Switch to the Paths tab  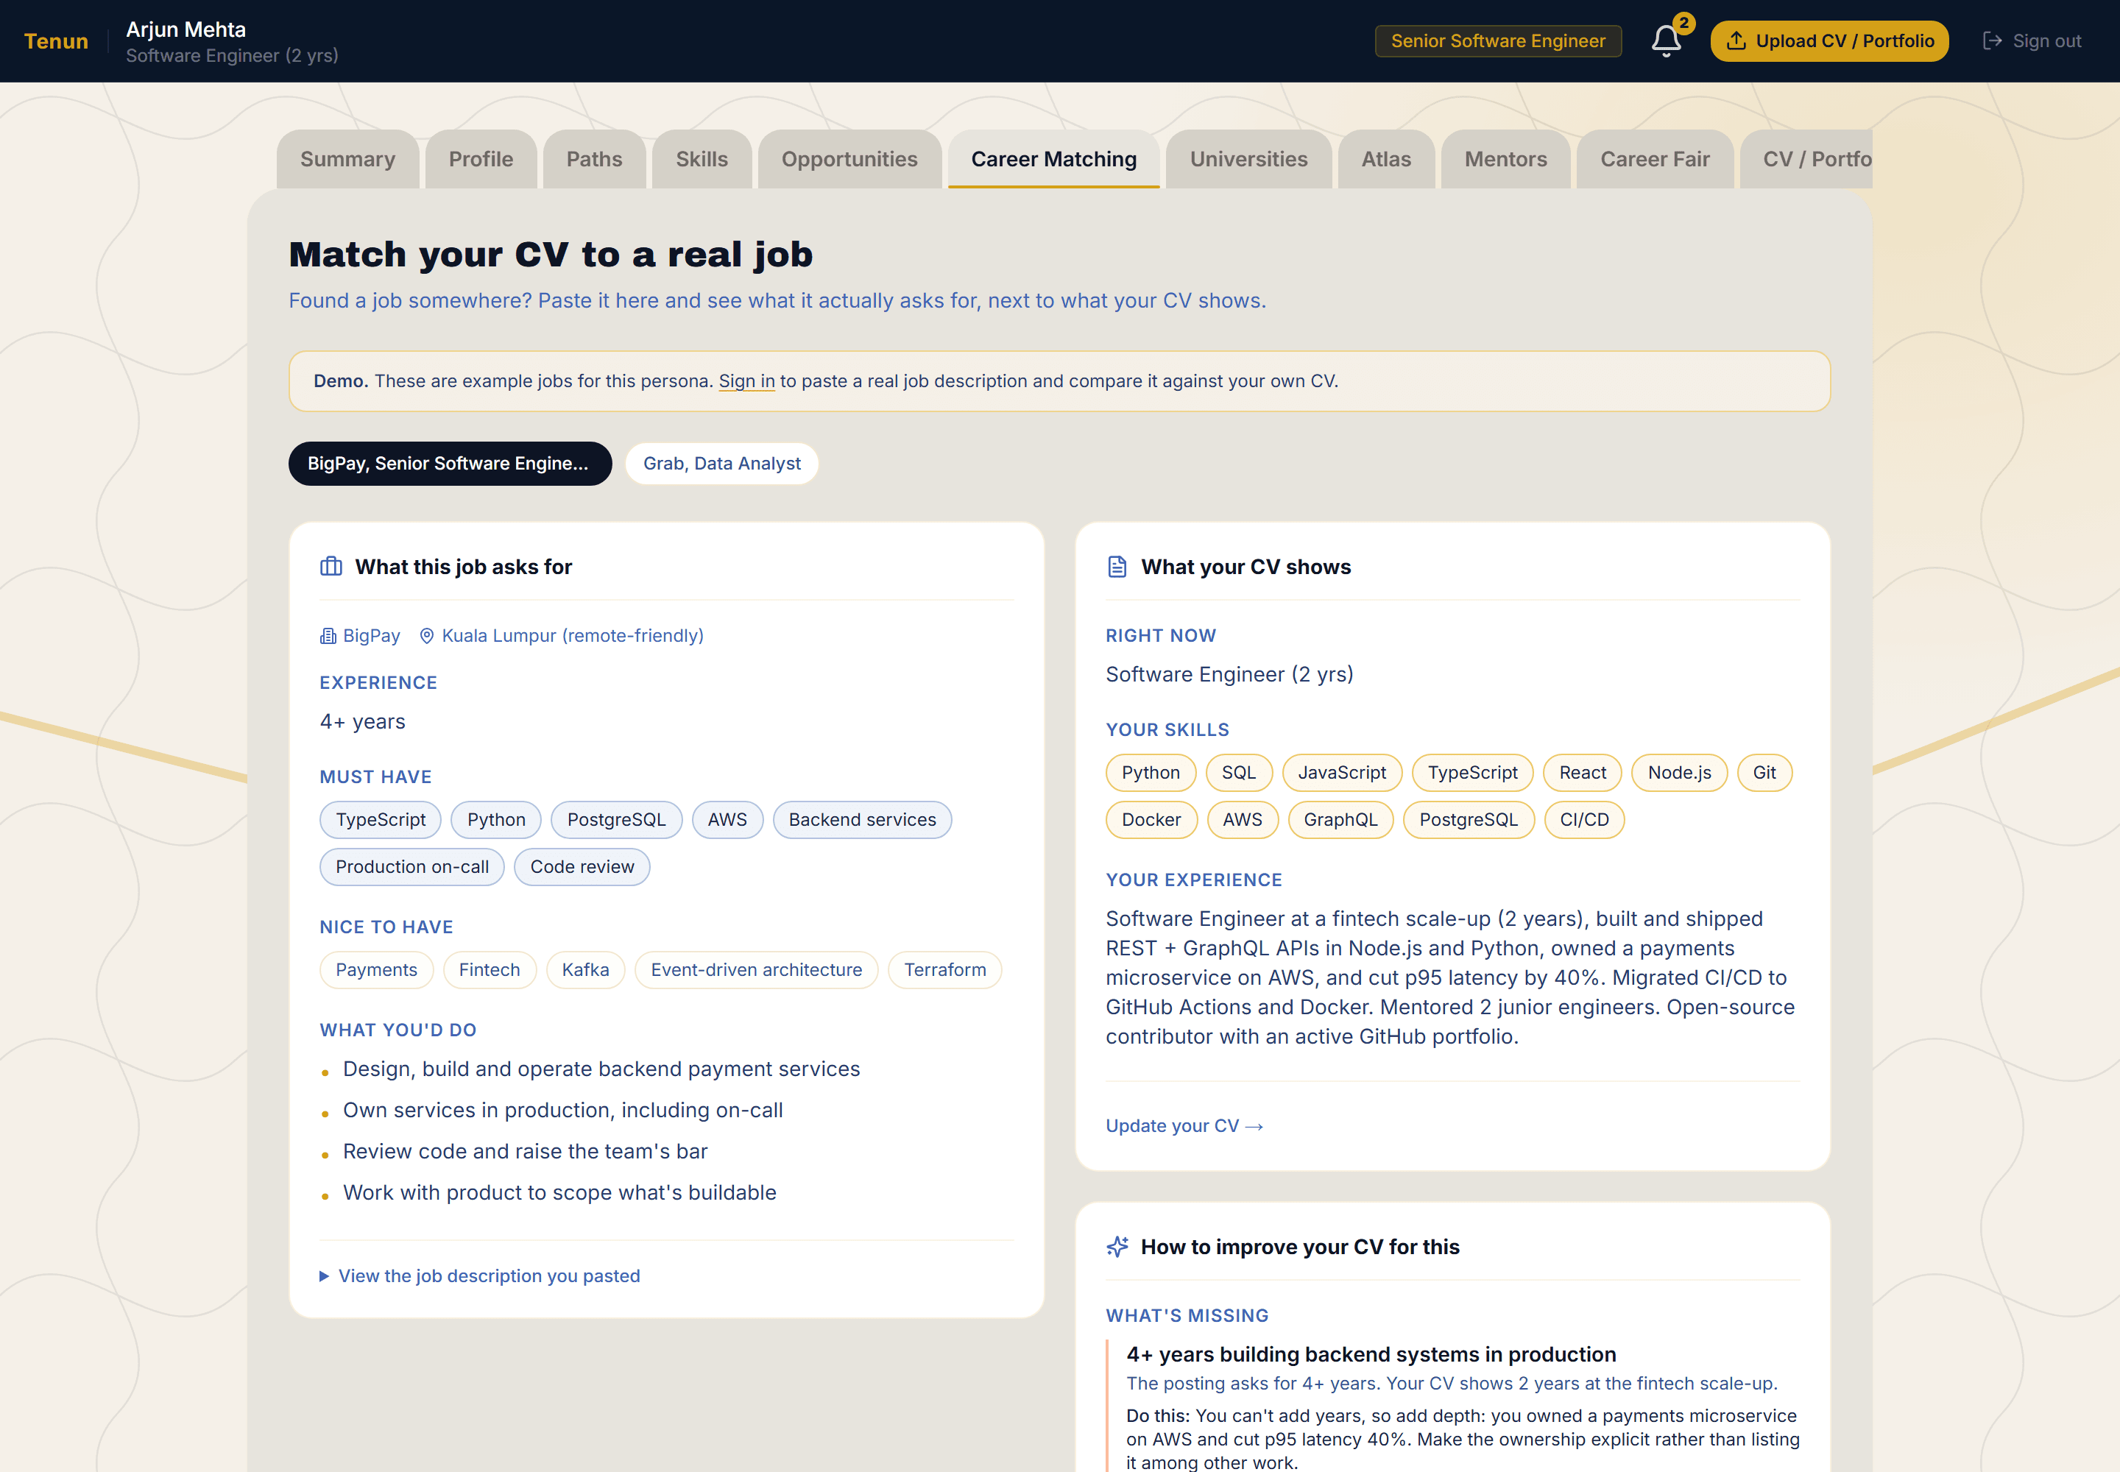tap(594, 159)
